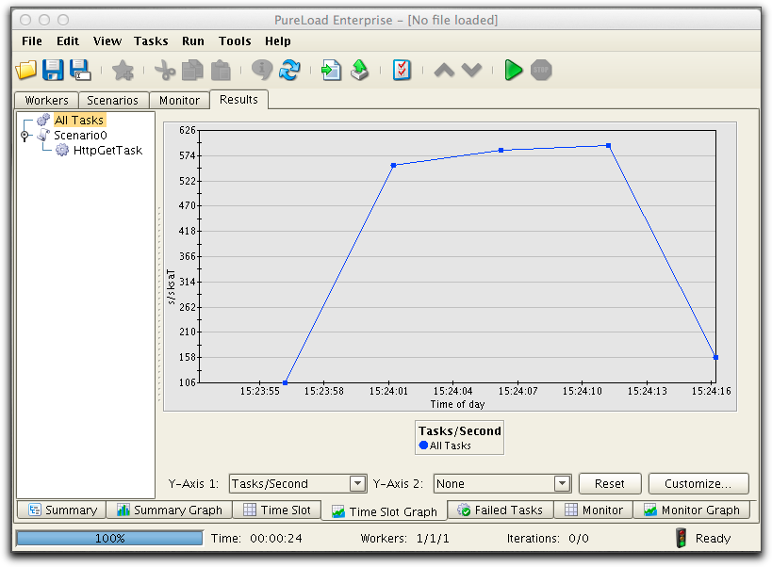Switch to the Monitor top tab

click(179, 101)
